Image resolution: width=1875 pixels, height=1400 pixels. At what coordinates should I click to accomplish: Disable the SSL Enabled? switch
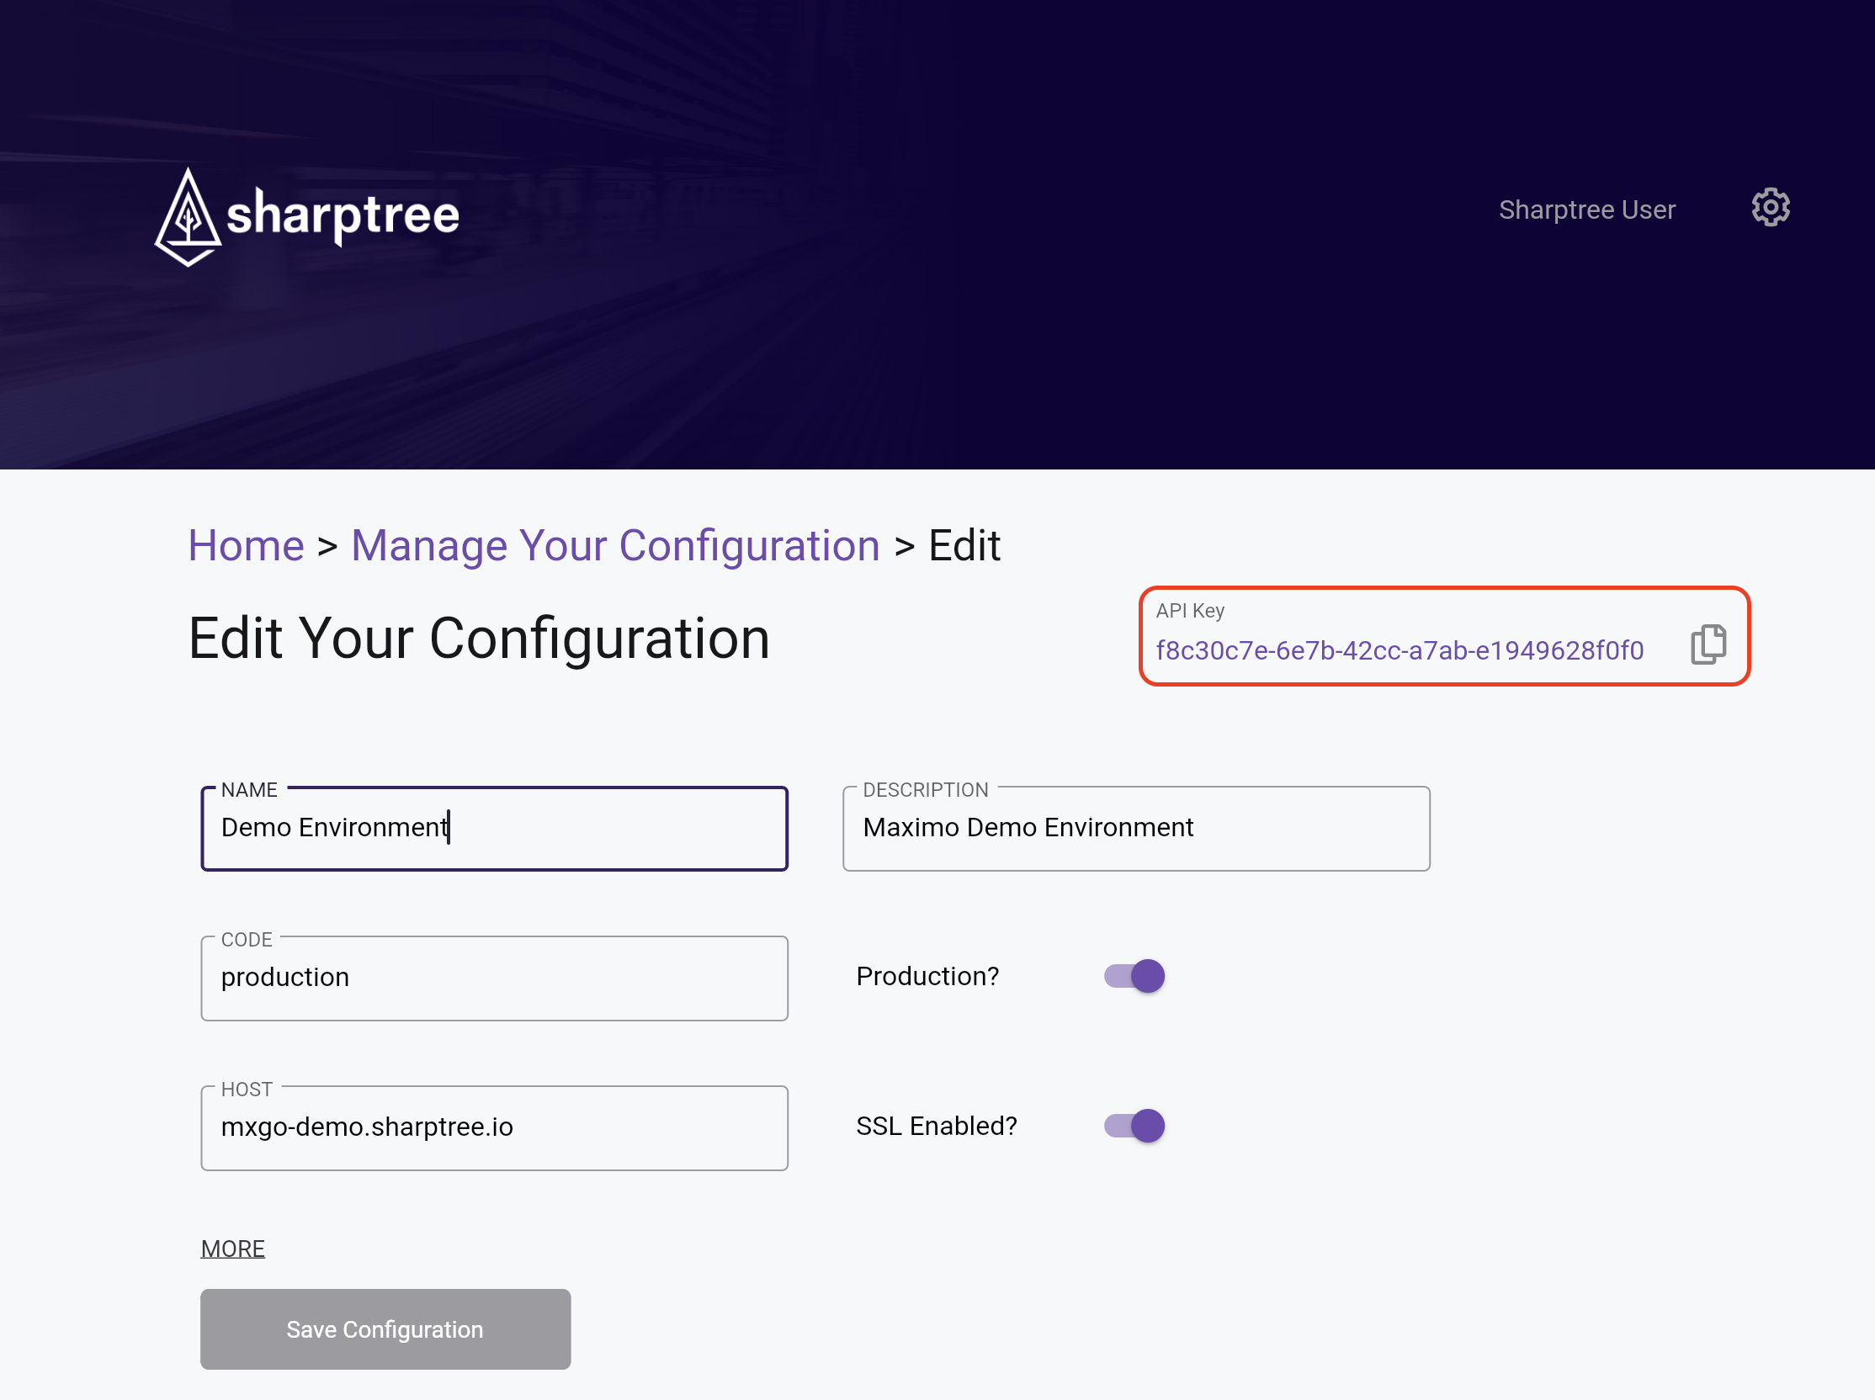pos(1134,1127)
